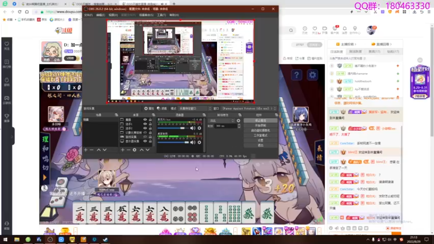Click the Douyu search magnifier icon

pyautogui.click(x=291, y=30)
